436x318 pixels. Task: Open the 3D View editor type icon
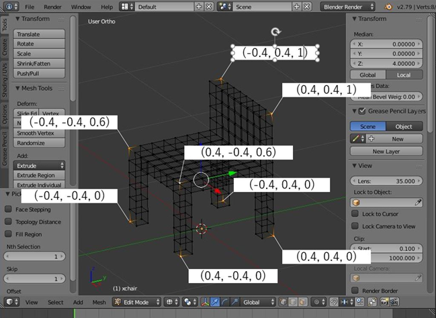pos(11,302)
